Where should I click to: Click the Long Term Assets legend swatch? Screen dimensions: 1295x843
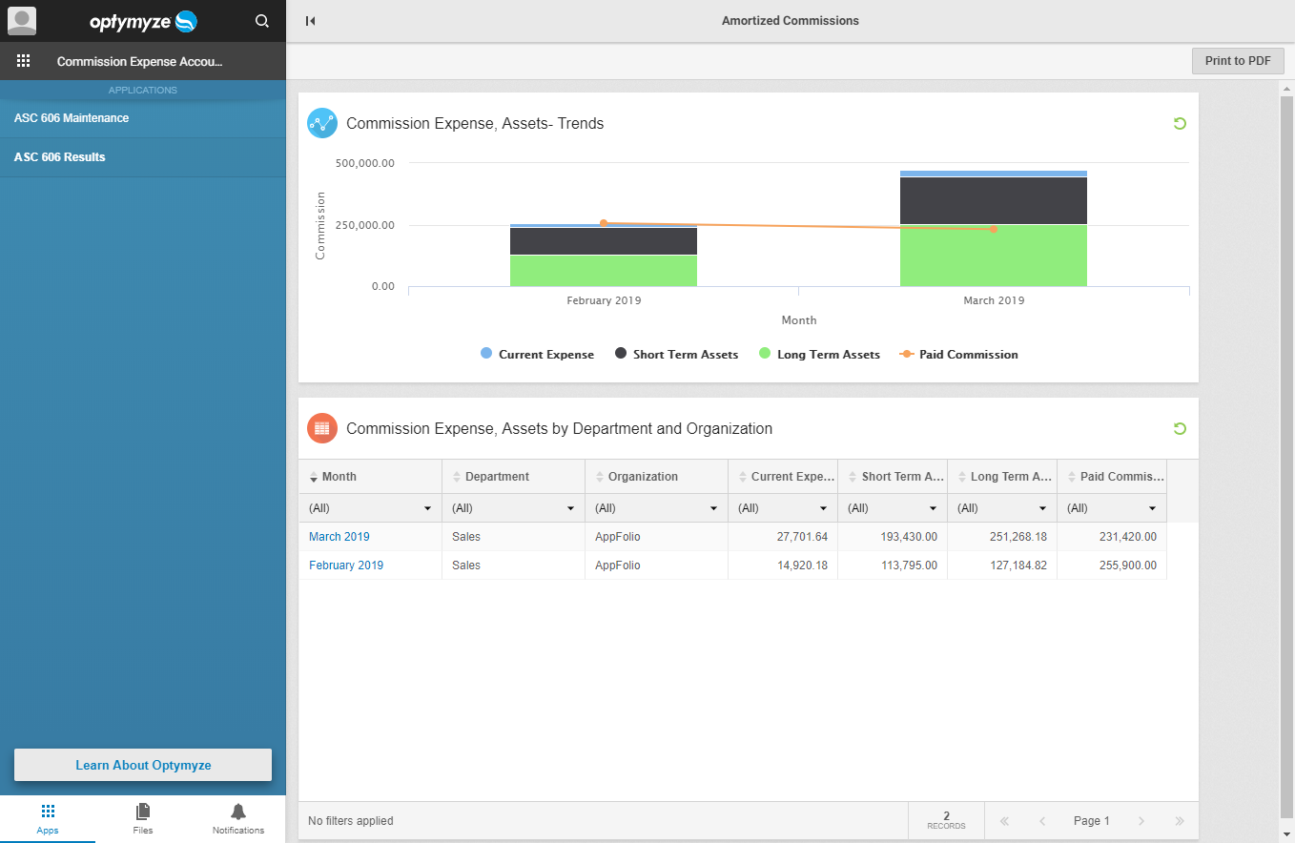765,354
